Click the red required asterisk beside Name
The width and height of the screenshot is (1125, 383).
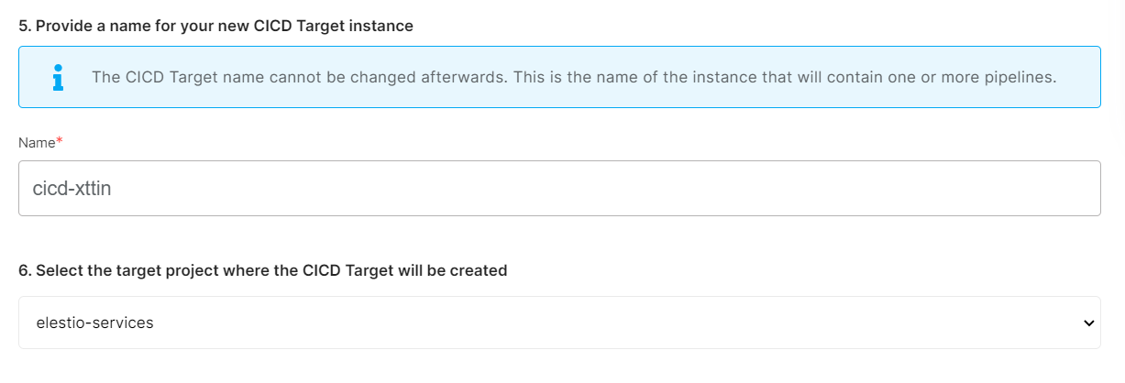pos(60,141)
